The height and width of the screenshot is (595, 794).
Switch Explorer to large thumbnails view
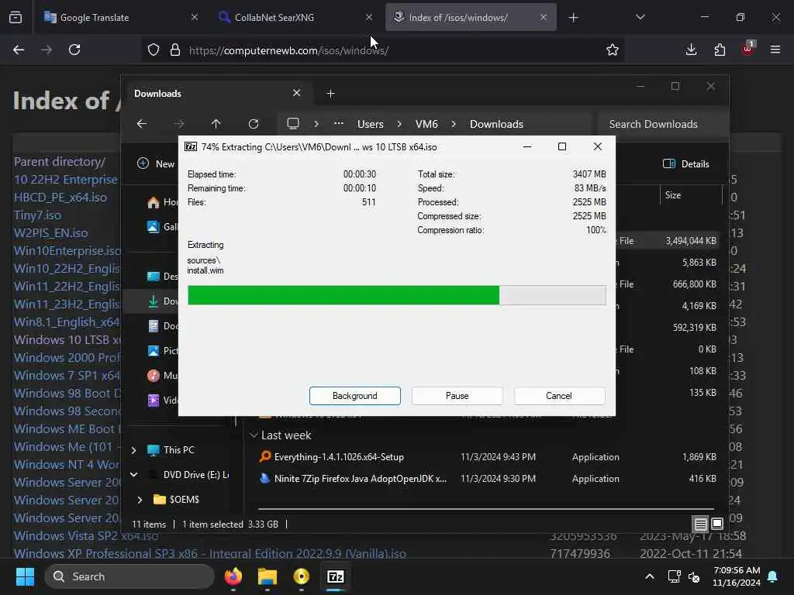(717, 524)
